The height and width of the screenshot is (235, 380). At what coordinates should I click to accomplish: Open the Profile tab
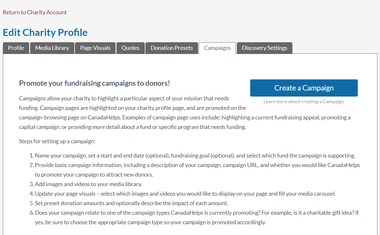coord(16,48)
